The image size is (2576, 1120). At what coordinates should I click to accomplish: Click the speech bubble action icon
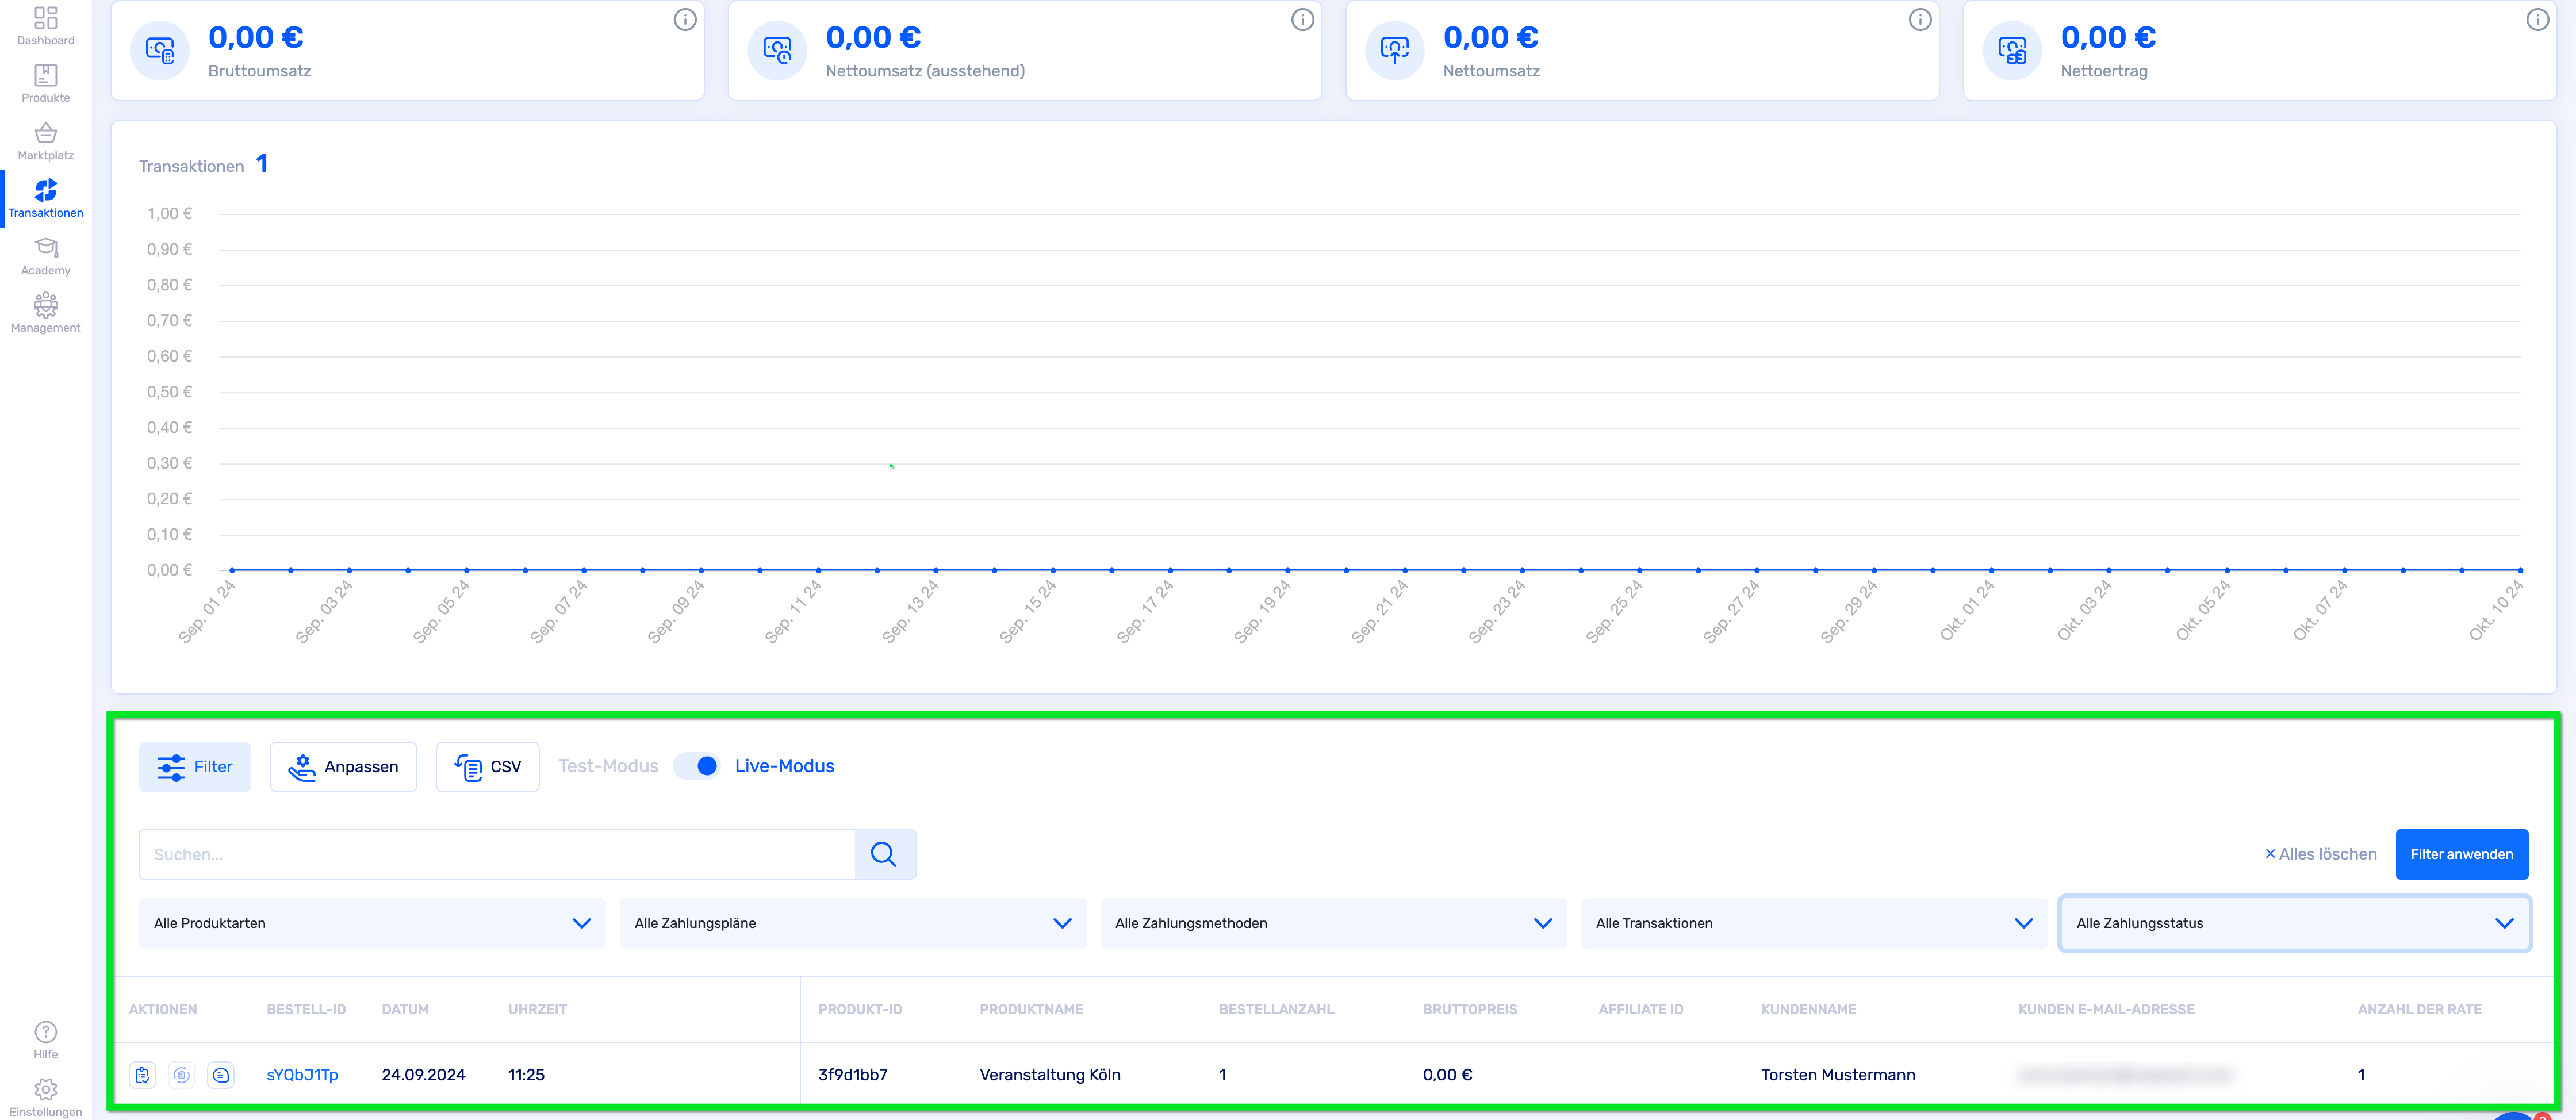click(221, 1075)
